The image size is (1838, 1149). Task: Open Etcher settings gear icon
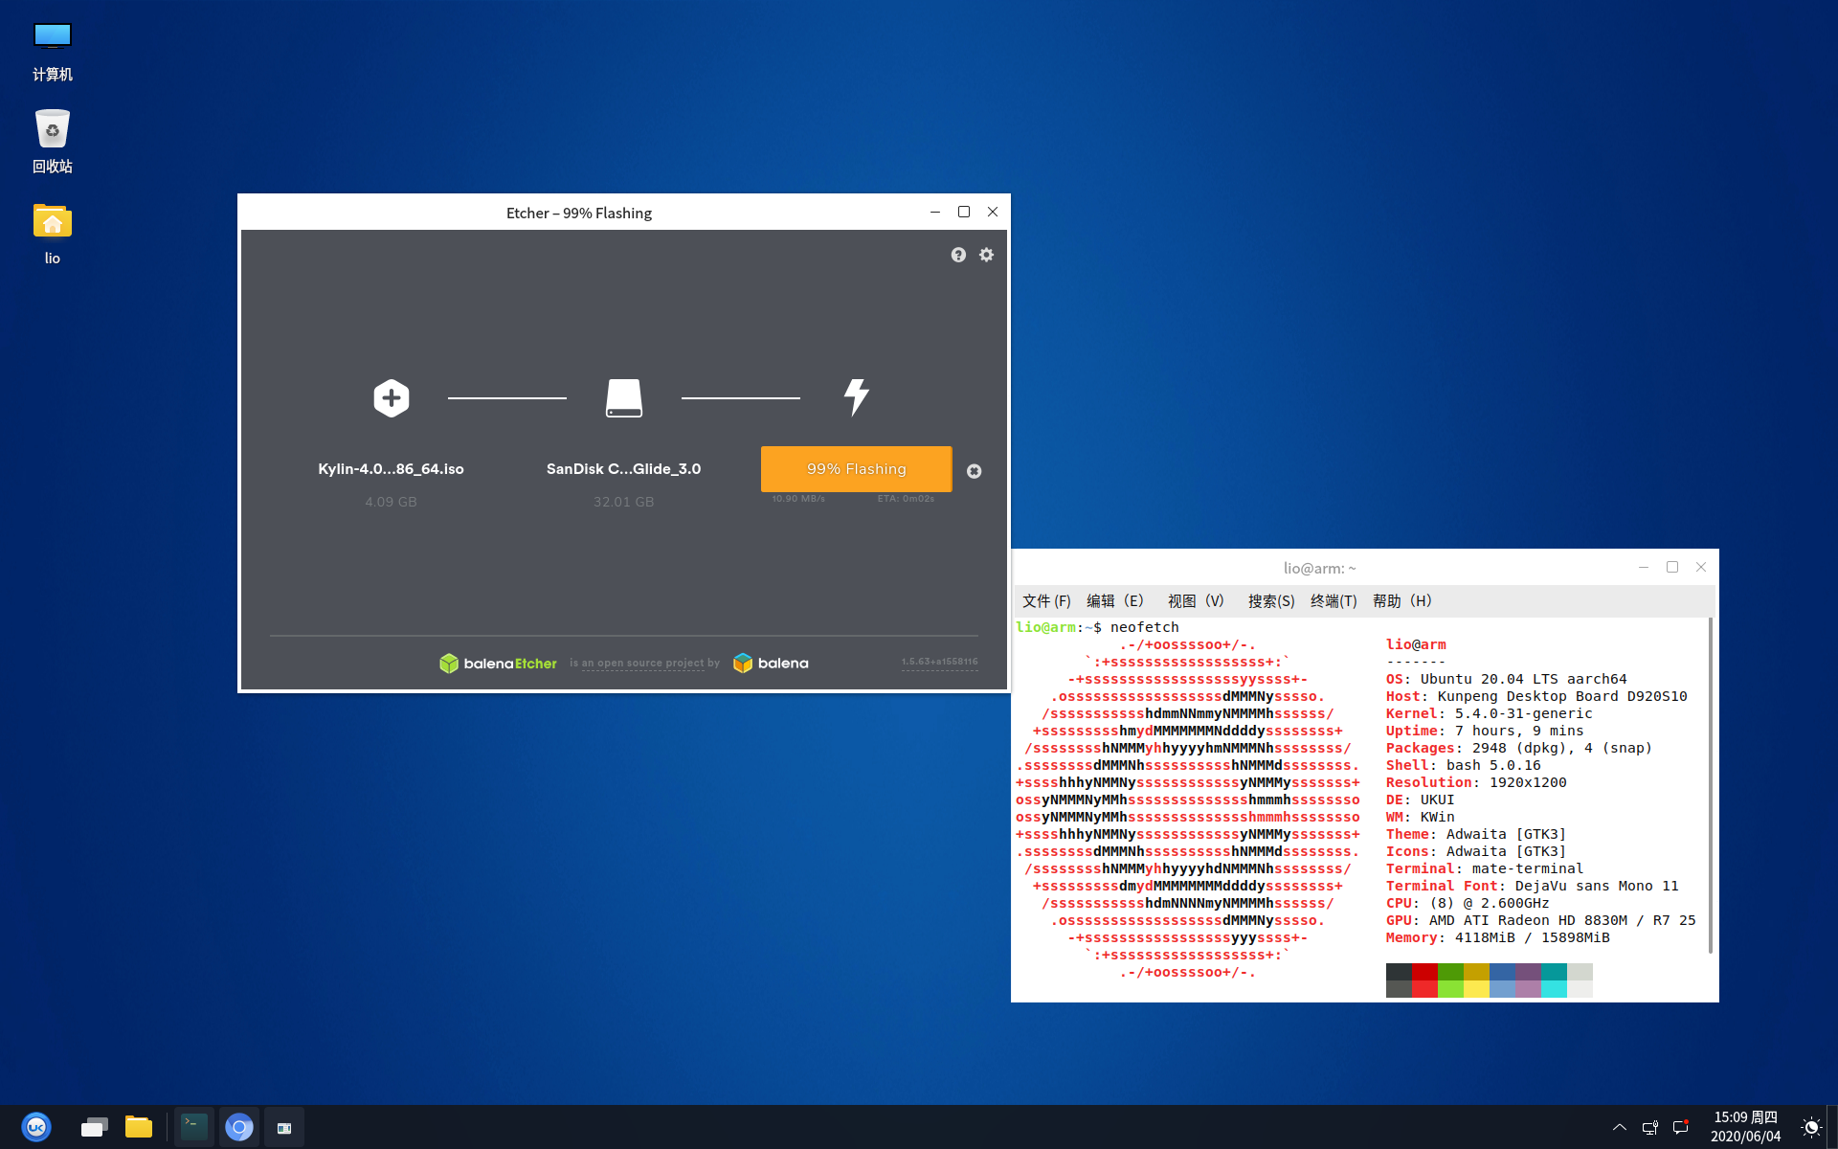[986, 255]
